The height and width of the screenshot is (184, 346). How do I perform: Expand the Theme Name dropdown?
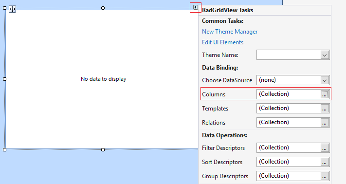pyautogui.click(x=325, y=55)
